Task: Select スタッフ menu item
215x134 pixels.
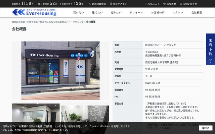Action: (178, 13)
